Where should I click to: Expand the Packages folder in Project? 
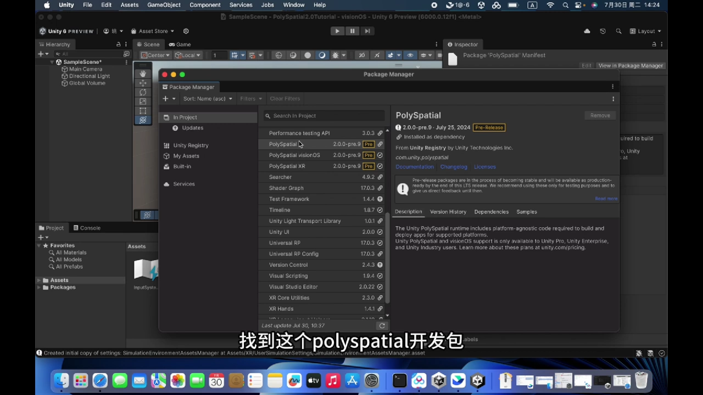pyautogui.click(x=39, y=287)
